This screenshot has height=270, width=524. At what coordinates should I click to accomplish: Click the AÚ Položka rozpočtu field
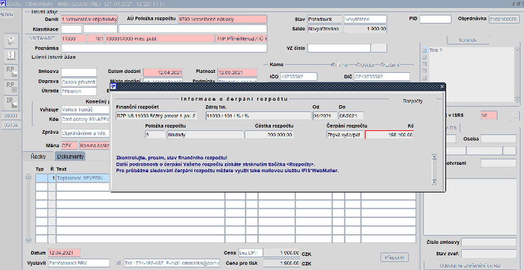[223, 19]
